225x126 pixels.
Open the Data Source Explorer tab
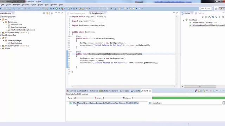point(109,91)
